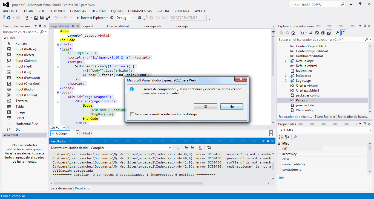Click Categorized view icon in Propiedades panel
374x199 pixels.
click(281, 137)
